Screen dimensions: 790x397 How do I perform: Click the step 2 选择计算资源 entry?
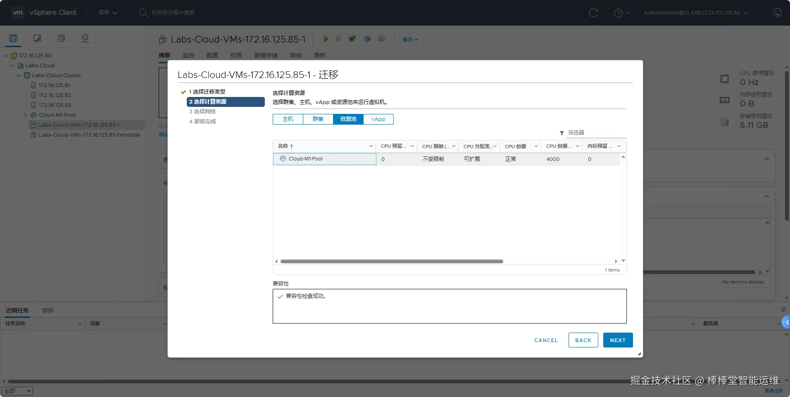pyautogui.click(x=226, y=102)
